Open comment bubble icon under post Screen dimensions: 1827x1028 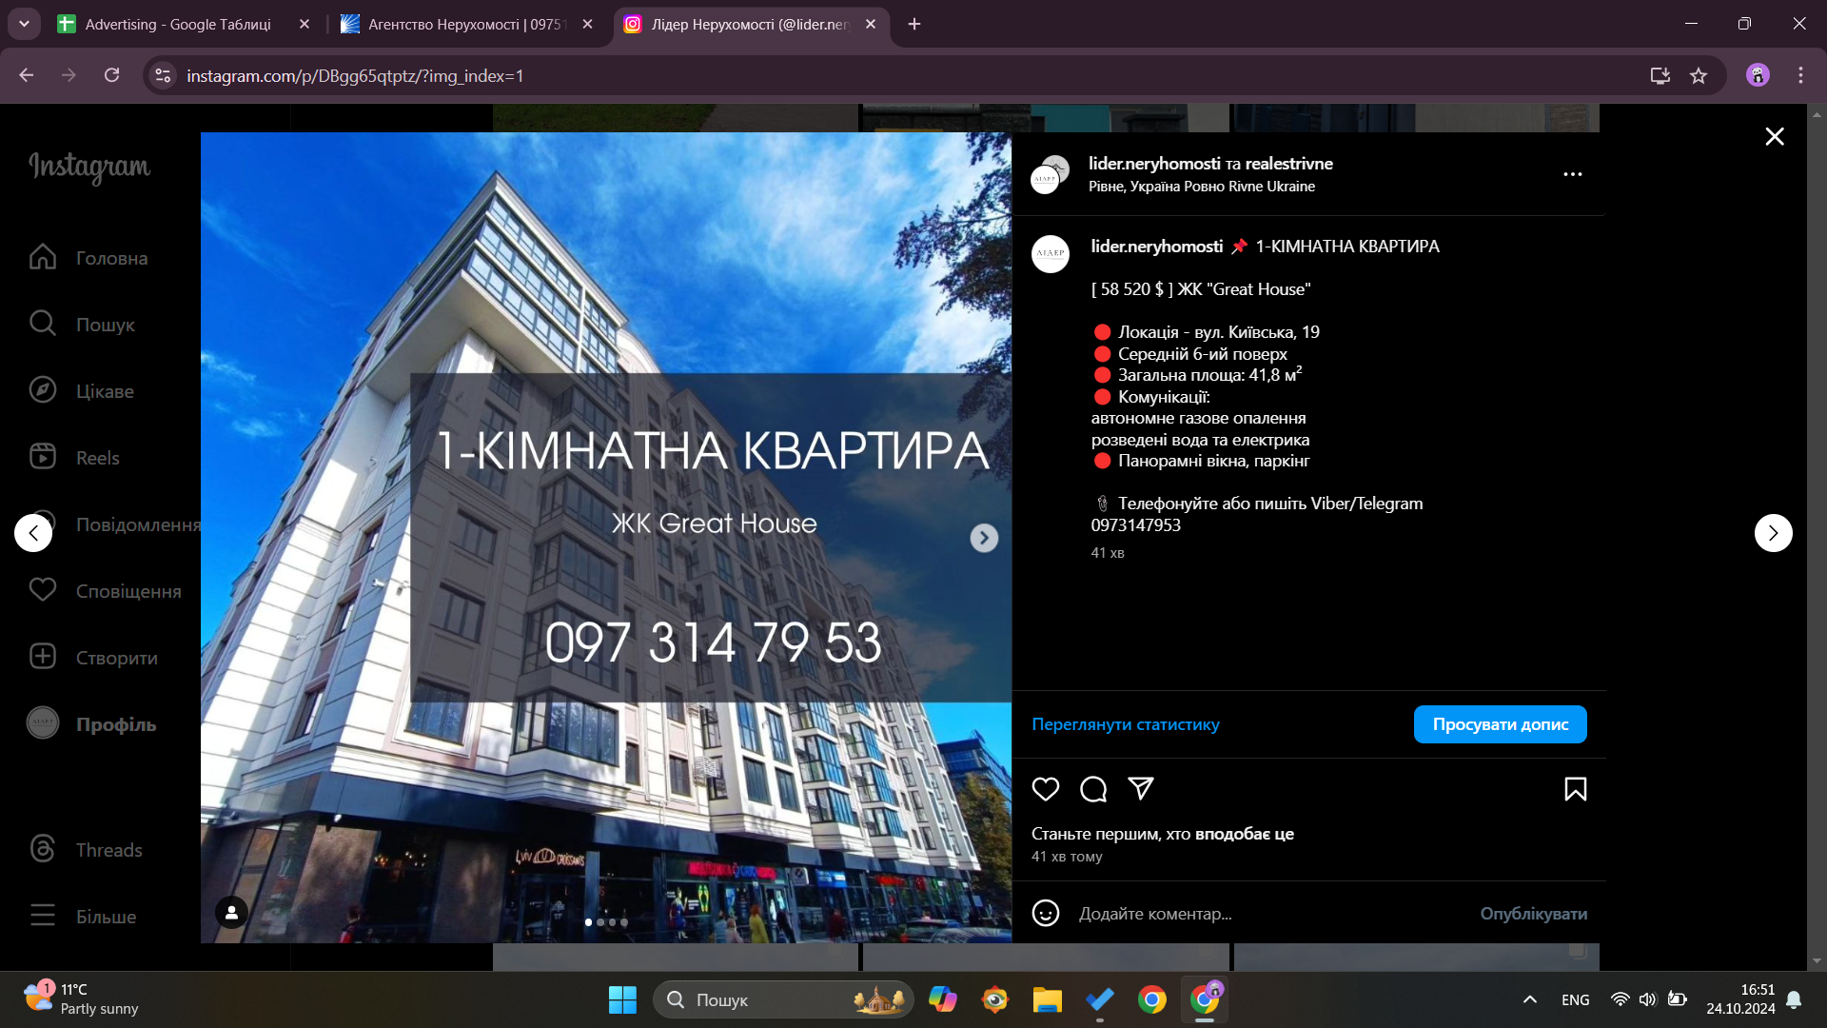1093,789
